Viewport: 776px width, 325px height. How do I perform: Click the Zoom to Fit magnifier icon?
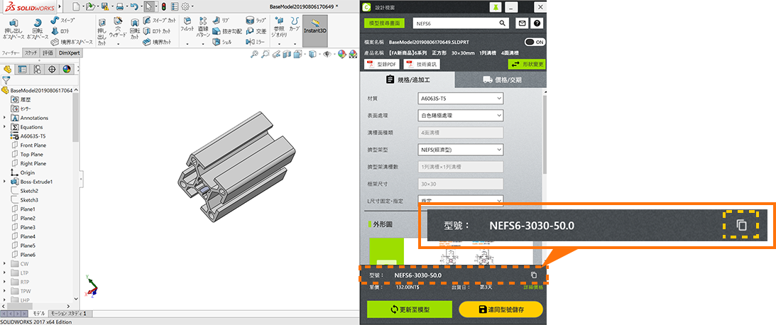tap(254, 55)
